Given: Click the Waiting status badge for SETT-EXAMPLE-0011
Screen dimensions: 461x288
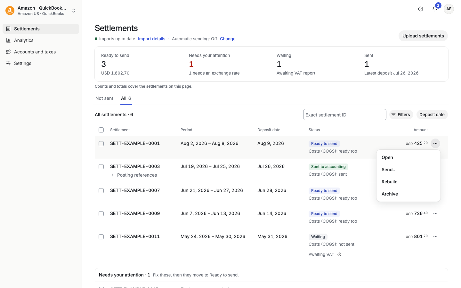Looking at the screenshot, I should (x=318, y=237).
